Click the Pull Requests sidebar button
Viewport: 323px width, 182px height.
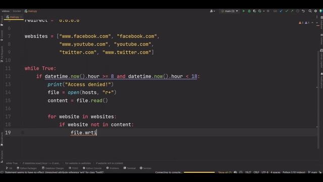(x=2, y=54)
